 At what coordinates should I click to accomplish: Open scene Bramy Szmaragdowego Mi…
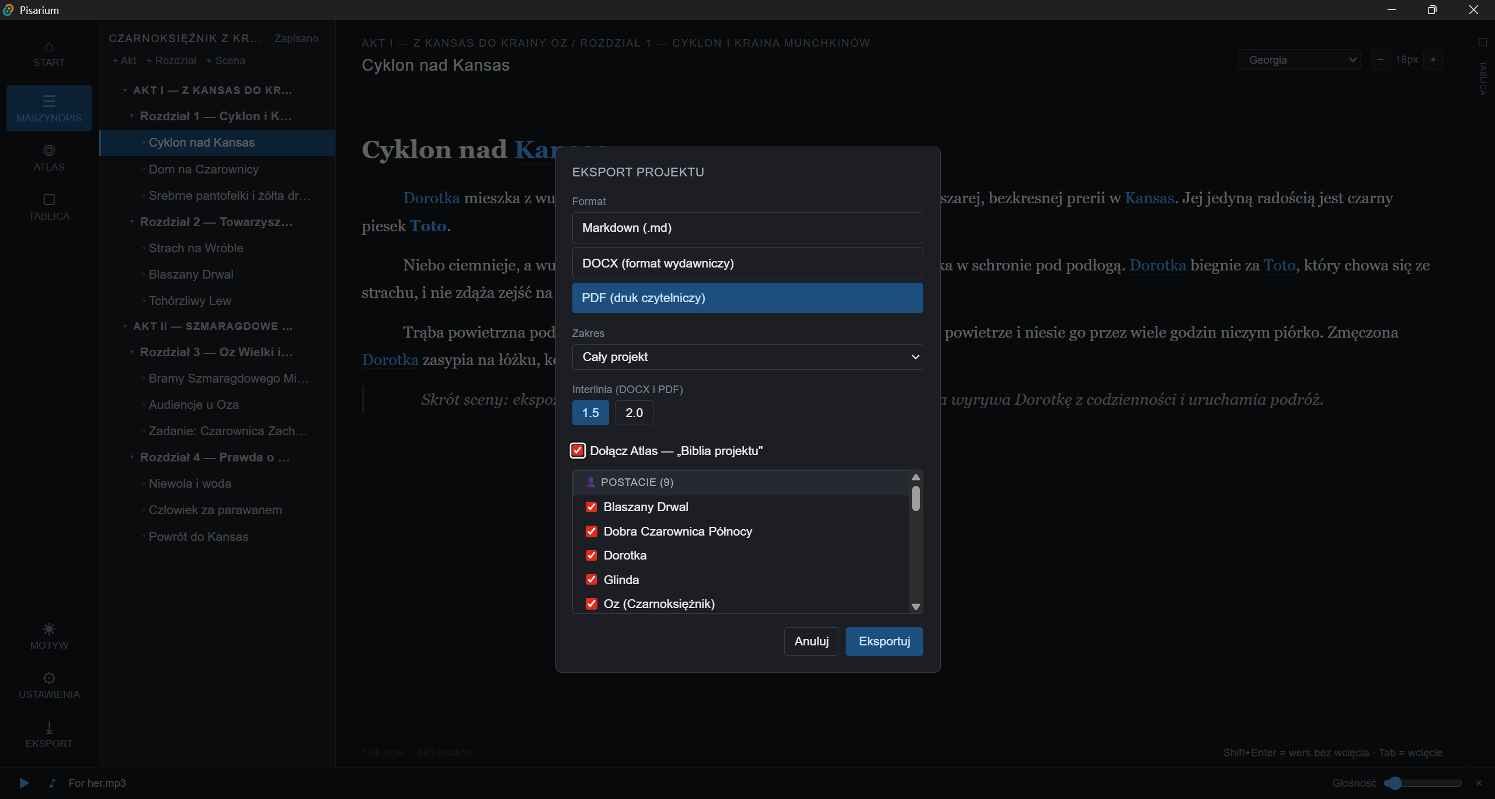(217, 378)
